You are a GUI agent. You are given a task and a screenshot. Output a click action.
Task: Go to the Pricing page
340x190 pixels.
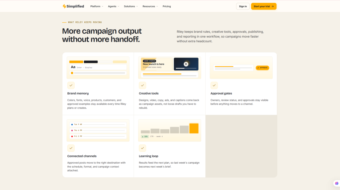click(167, 6)
